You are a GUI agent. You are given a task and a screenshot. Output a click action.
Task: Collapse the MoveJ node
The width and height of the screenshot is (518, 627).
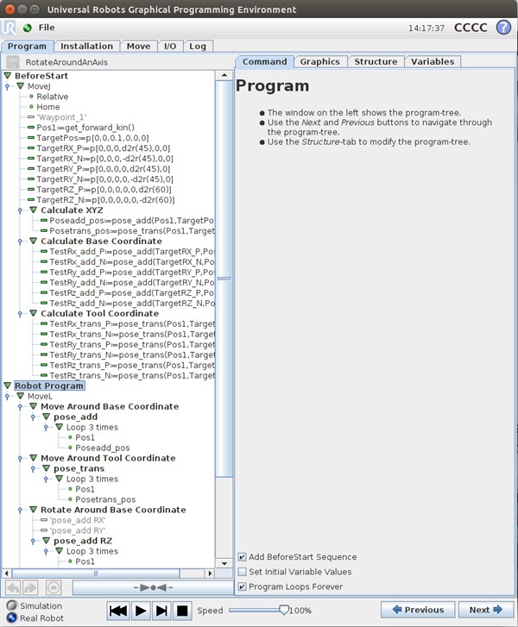pos(20,86)
